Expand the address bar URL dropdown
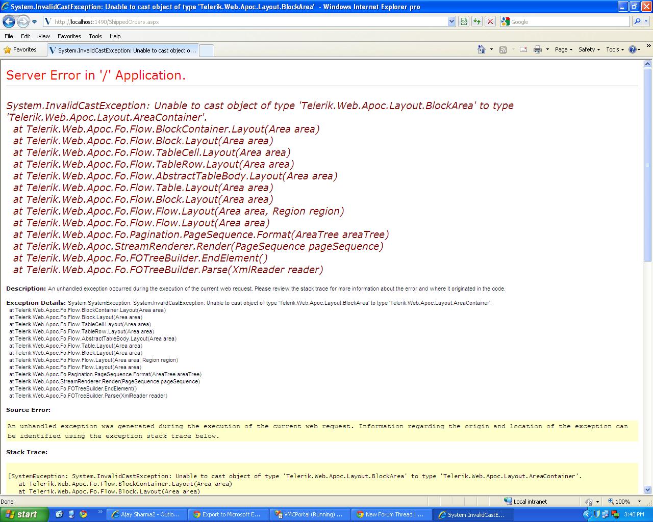Viewport: 653px width, 522px height. 451,21
